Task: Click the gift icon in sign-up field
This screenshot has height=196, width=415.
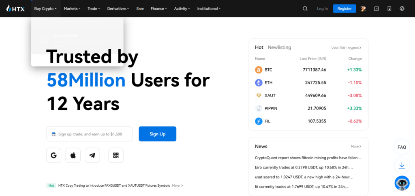Action: (54, 134)
